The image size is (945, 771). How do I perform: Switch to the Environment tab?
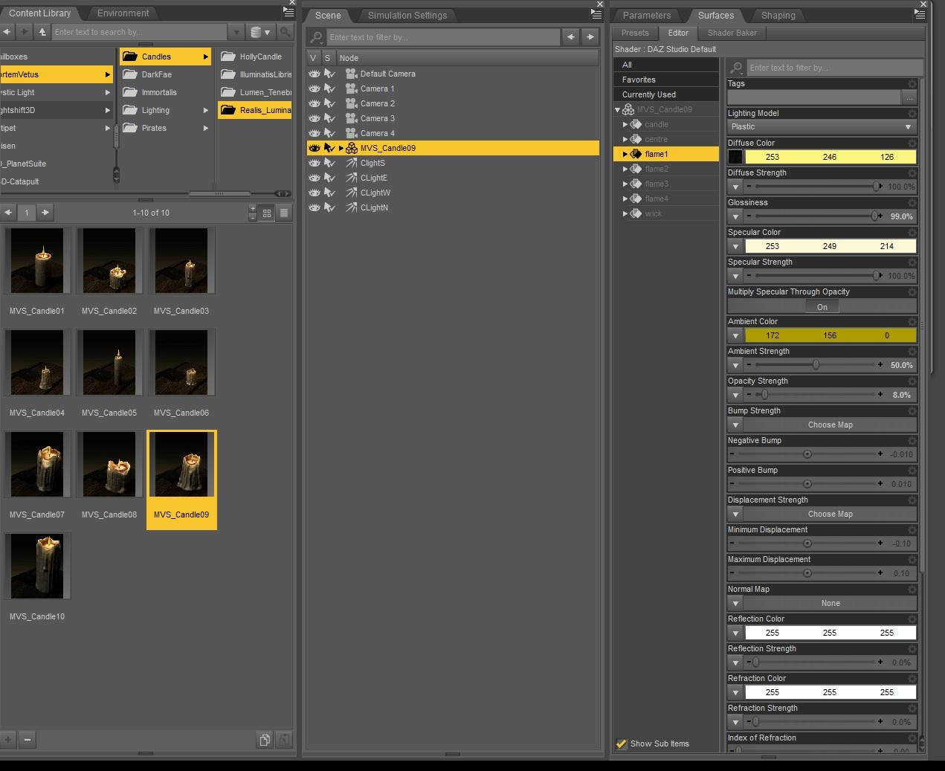pos(123,13)
